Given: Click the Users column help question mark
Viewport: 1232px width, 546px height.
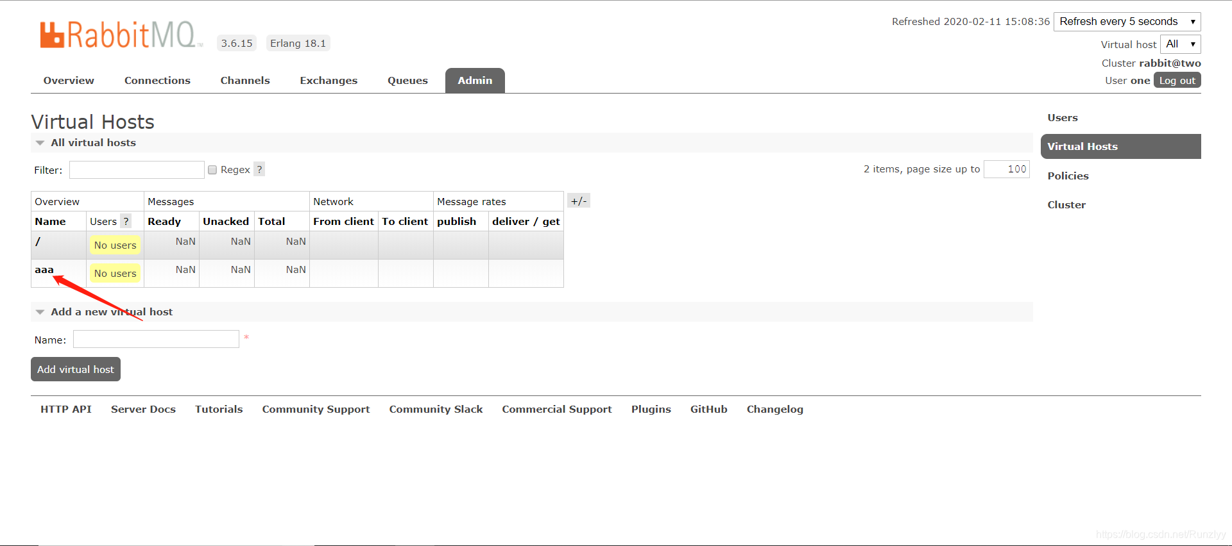Looking at the screenshot, I should point(126,221).
